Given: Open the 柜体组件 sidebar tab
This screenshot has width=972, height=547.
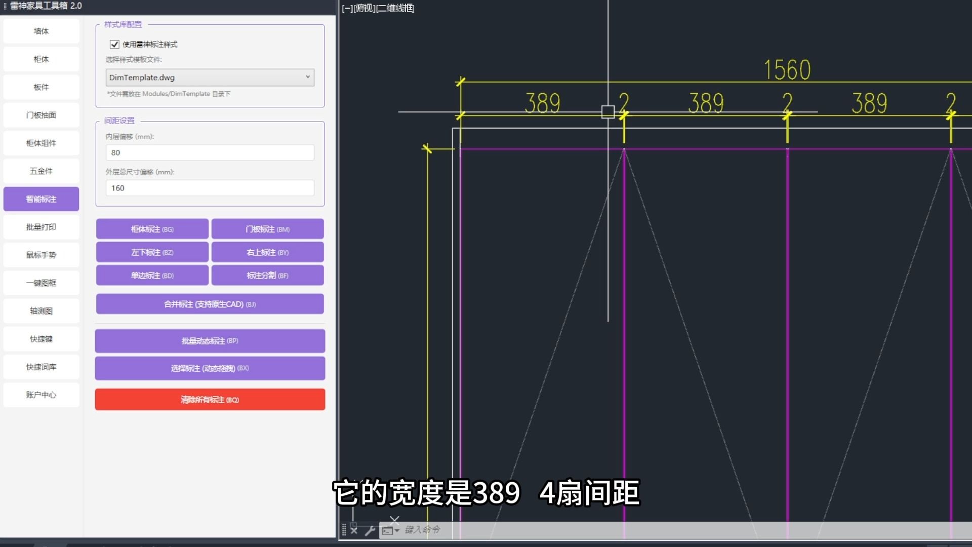Looking at the screenshot, I should [x=41, y=143].
